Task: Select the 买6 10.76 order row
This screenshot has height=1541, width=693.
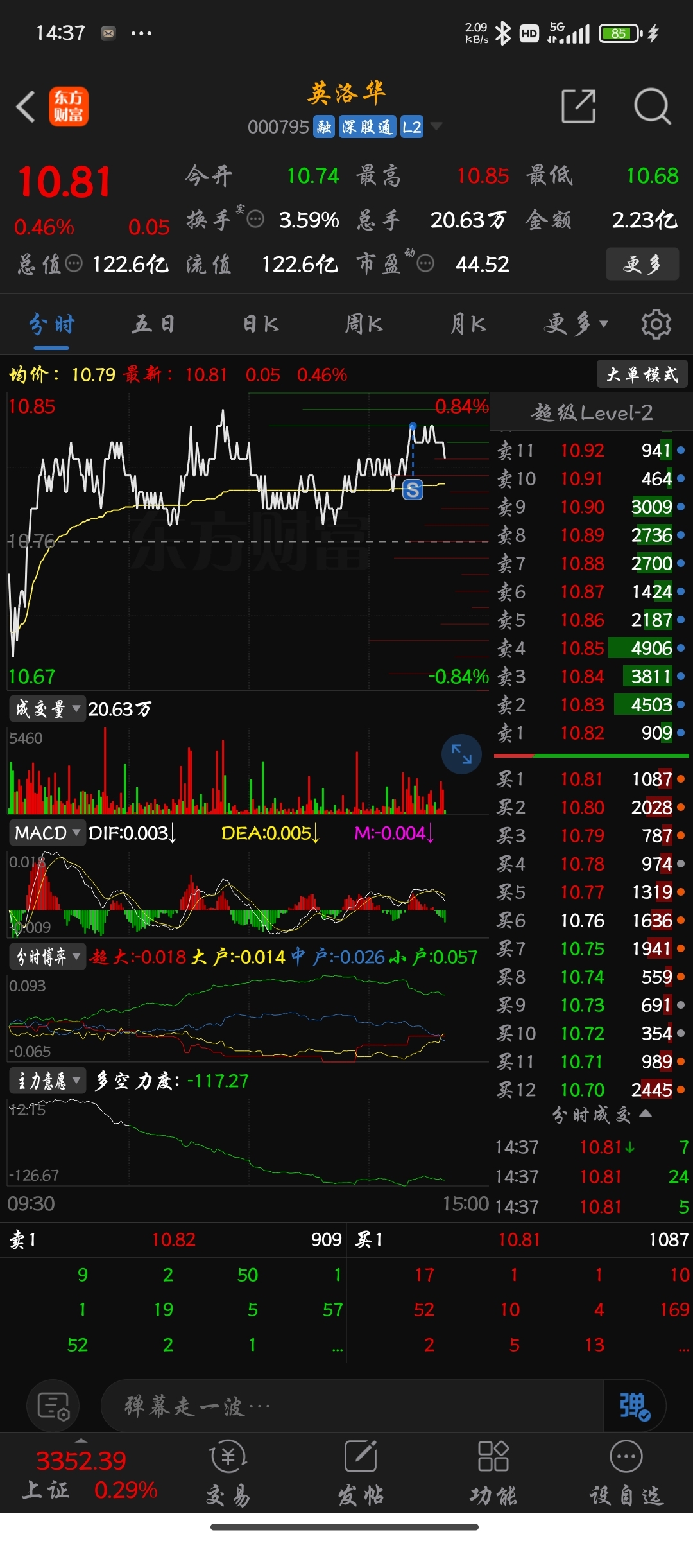Action: coord(591,920)
